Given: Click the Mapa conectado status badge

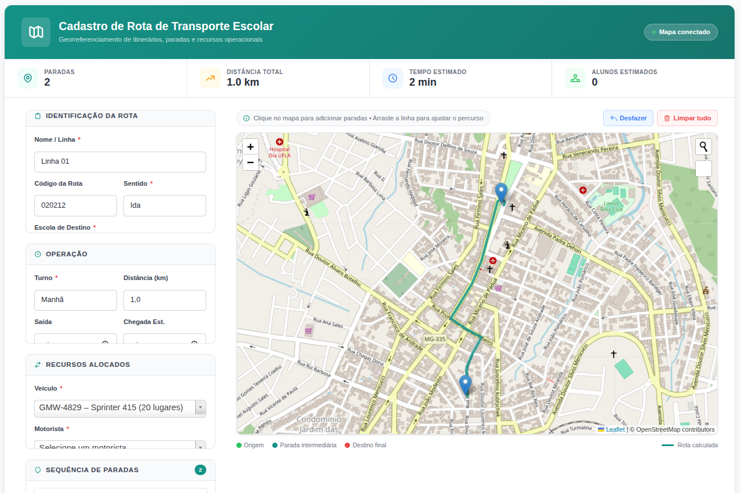Looking at the screenshot, I should tap(681, 32).
